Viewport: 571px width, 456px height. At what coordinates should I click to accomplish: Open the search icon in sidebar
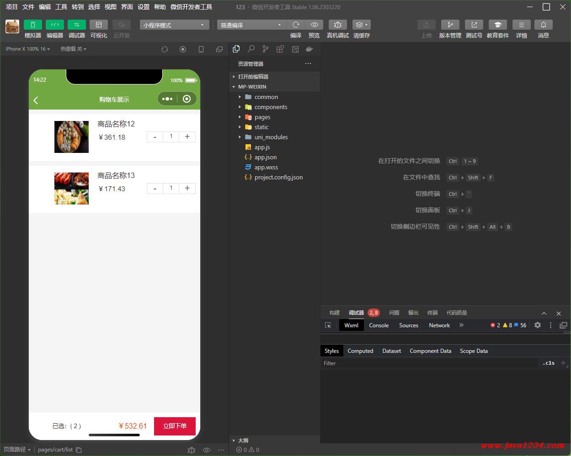(251, 49)
